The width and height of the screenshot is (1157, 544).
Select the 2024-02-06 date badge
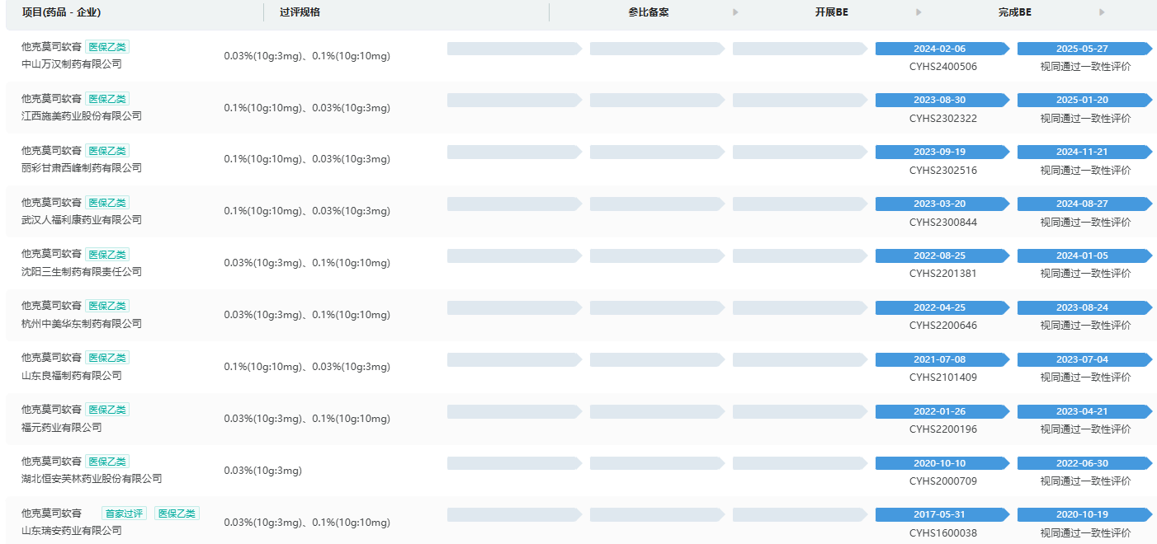coord(942,49)
